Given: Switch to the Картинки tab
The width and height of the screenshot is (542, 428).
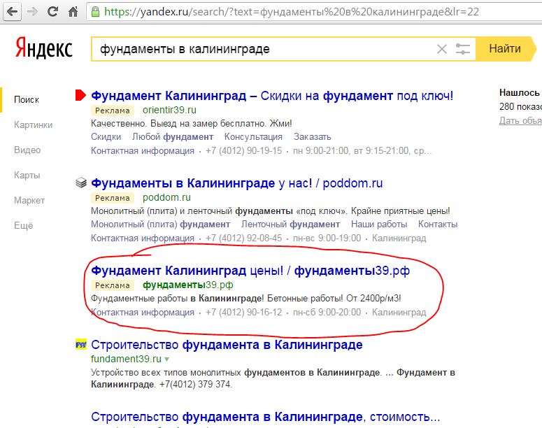Looking at the screenshot, I should (33, 124).
